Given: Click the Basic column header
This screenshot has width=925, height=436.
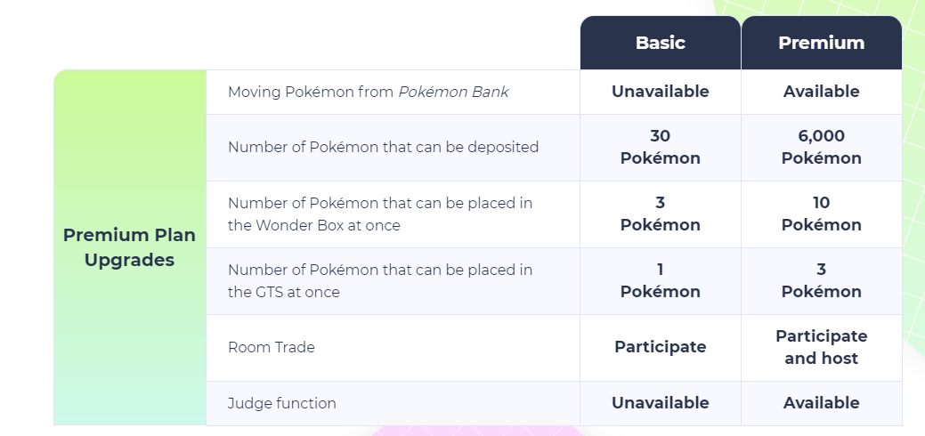Looking at the screenshot, I should coord(660,43).
